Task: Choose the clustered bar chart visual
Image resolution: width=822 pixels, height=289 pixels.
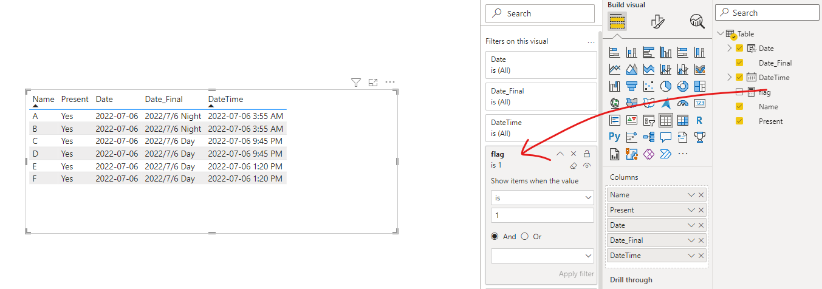Action: (648, 53)
